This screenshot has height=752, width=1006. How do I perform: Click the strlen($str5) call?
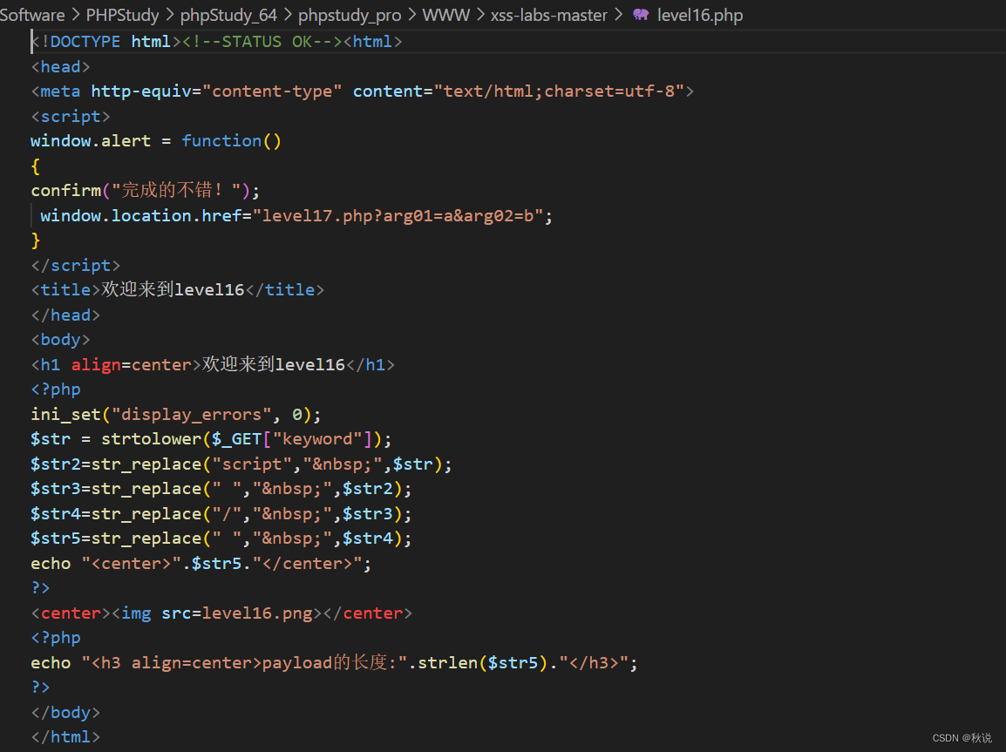(482, 663)
